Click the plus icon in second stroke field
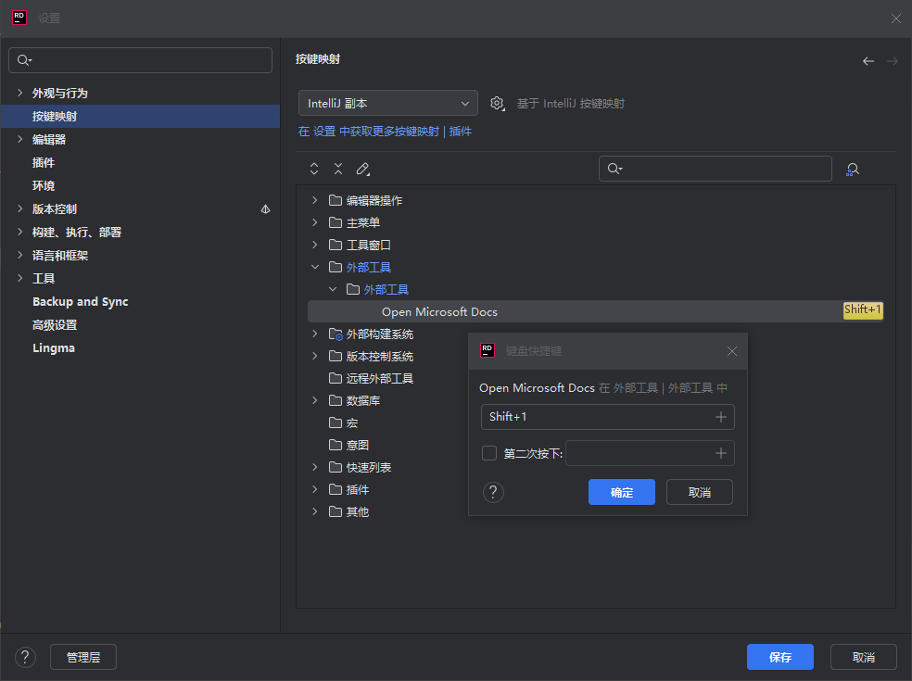The image size is (912, 681). click(x=721, y=453)
